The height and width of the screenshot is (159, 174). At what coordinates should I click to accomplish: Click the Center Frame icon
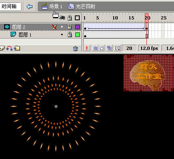pyautogui.click(x=87, y=48)
